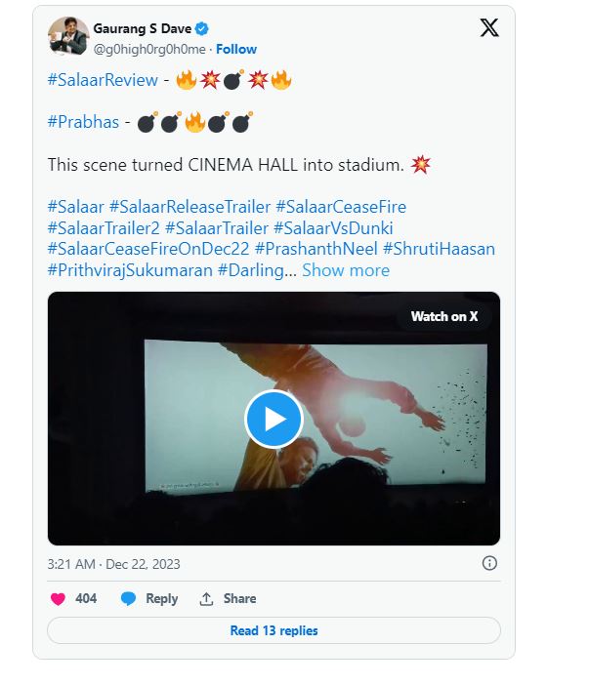Click the Gaurang S Dave name link
The width and height of the screenshot is (589, 685).
(x=142, y=29)
